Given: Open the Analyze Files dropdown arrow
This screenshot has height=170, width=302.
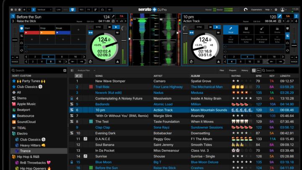Looking at the screenshot, I should [x=94, y=71].
